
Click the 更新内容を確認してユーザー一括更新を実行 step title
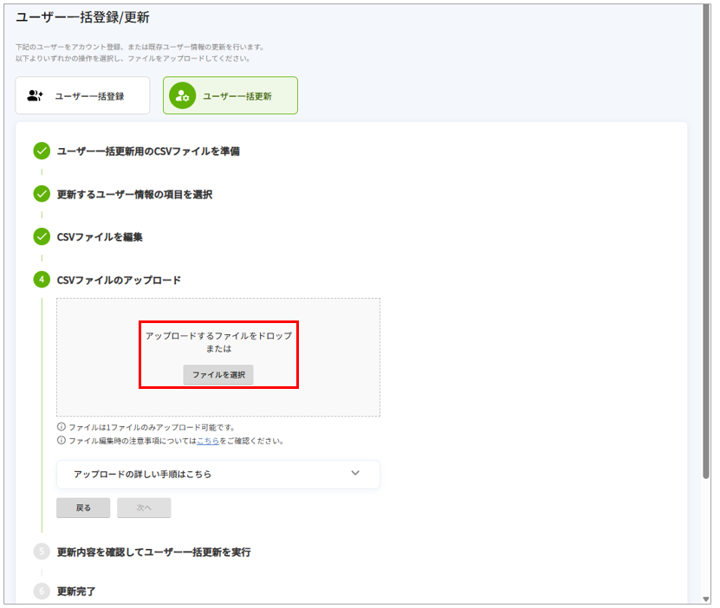coord(154,552)
